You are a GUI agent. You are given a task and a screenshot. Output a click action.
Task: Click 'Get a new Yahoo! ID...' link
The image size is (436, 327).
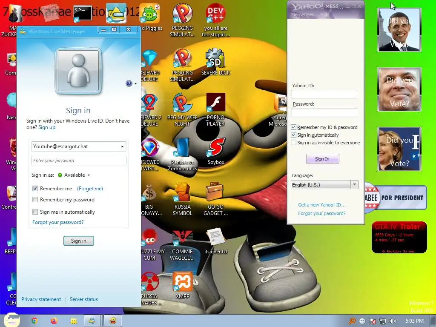322,205
